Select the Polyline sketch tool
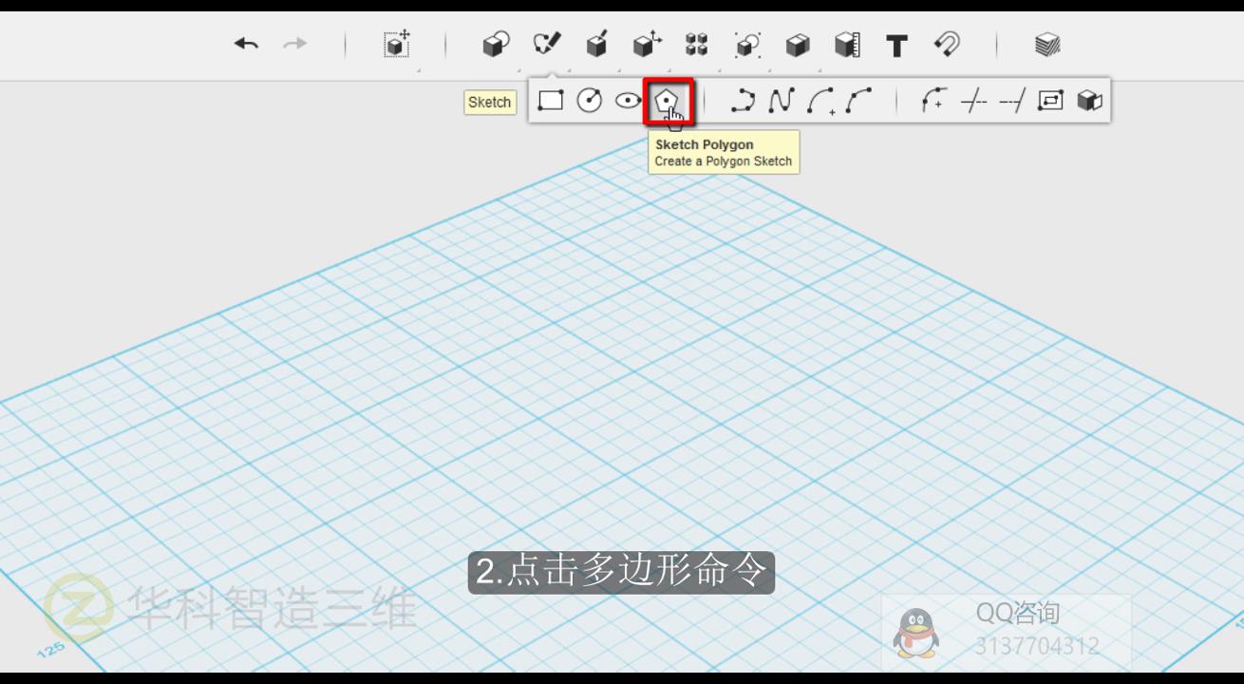This screenshot has width=1244, height=684. [x=744, y=101]
